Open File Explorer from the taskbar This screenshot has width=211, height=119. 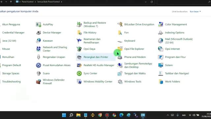pos(78,115)
